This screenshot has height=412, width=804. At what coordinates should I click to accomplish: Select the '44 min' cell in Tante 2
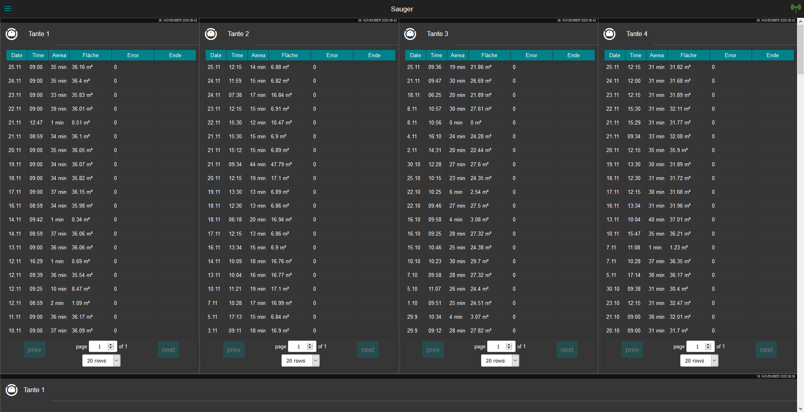click(x=258, y=164)
